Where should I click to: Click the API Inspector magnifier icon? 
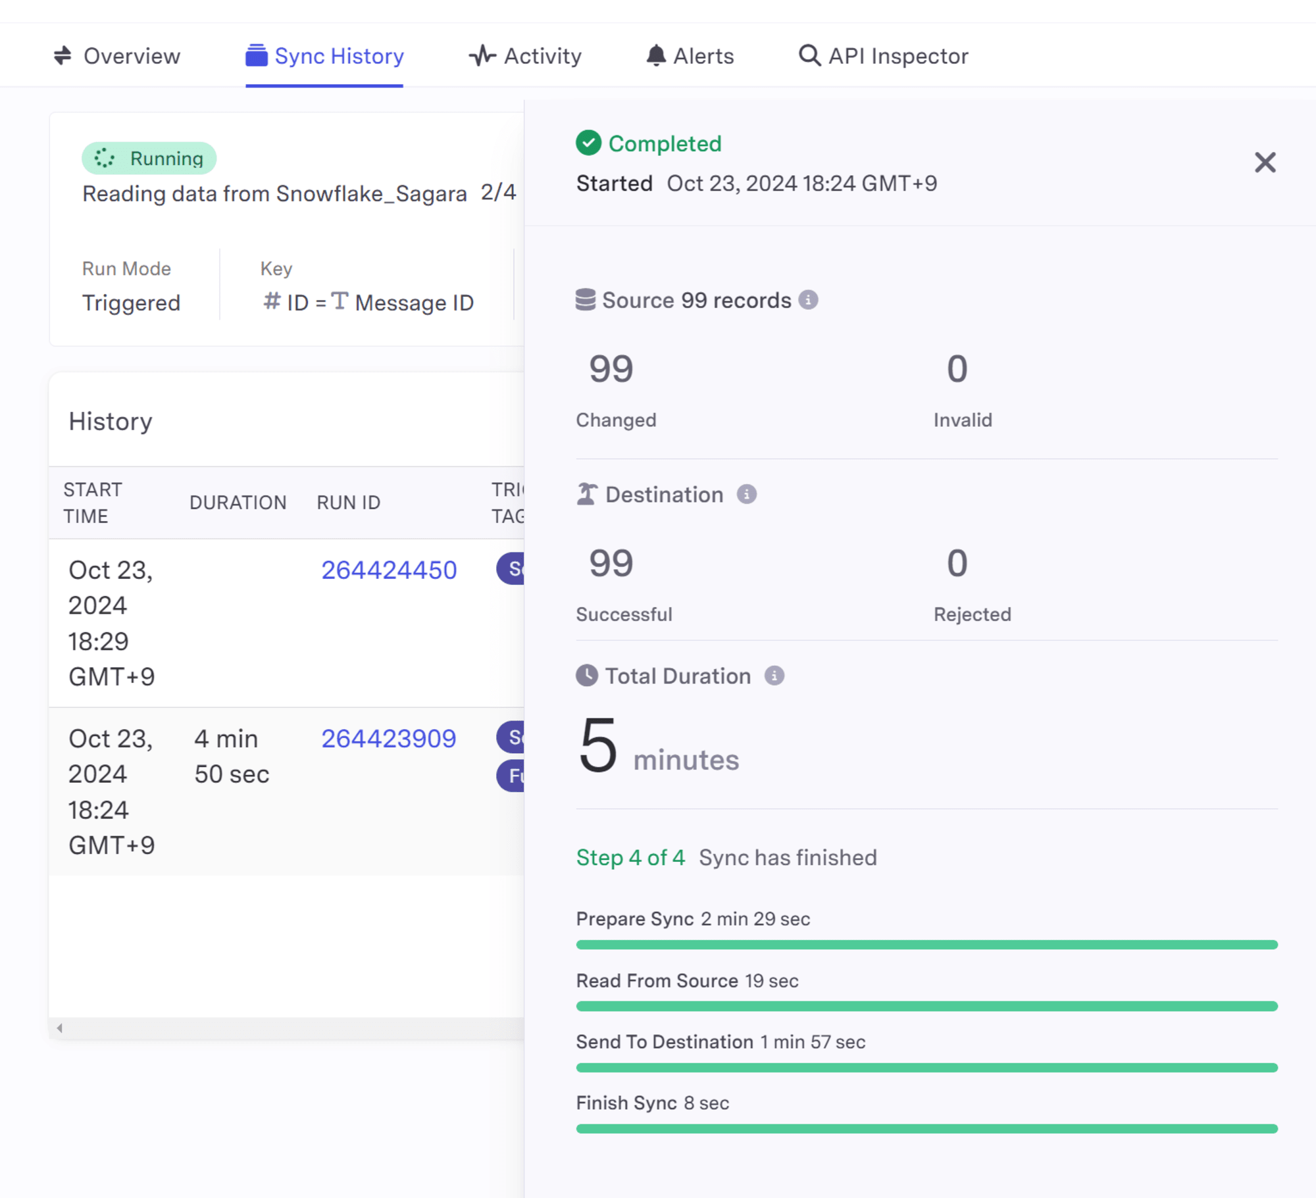click(809, 56)
